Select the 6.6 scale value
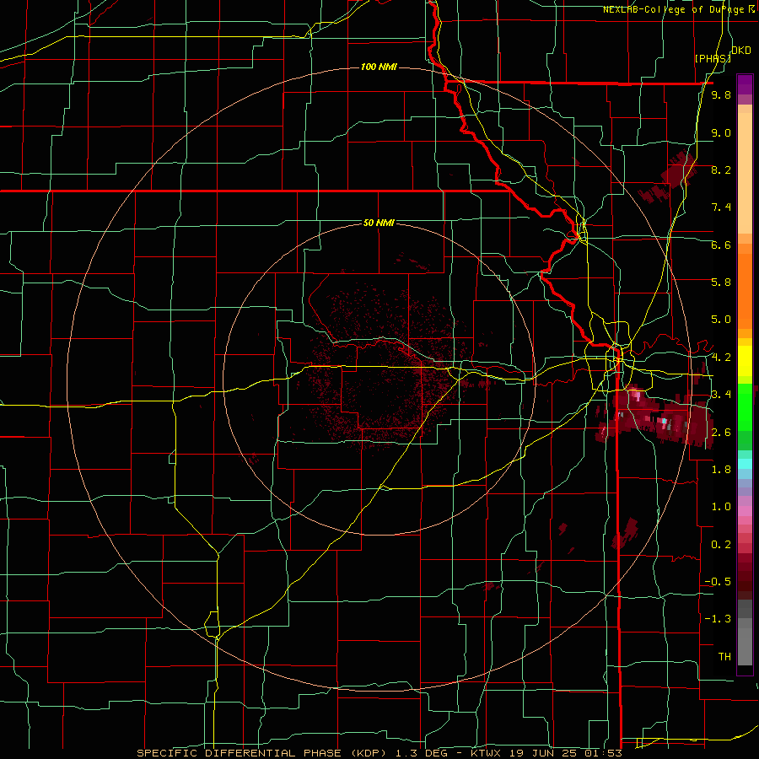759x759 pixels. point(721,245)
